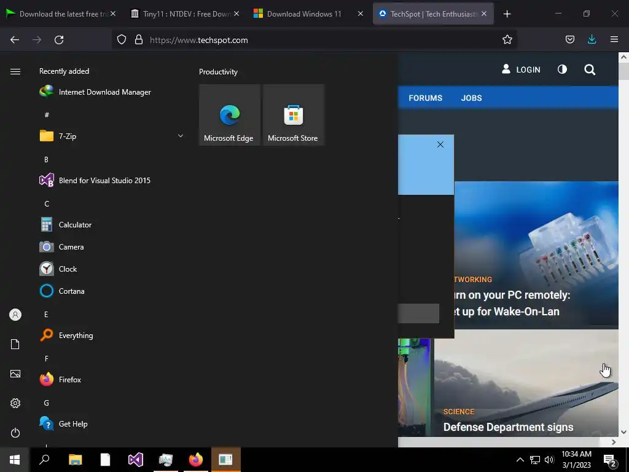The height and width of the screenshot is (472, 629).
Task: Open Pictures shortcut in Start sidebar
Action: click(15, 374)
